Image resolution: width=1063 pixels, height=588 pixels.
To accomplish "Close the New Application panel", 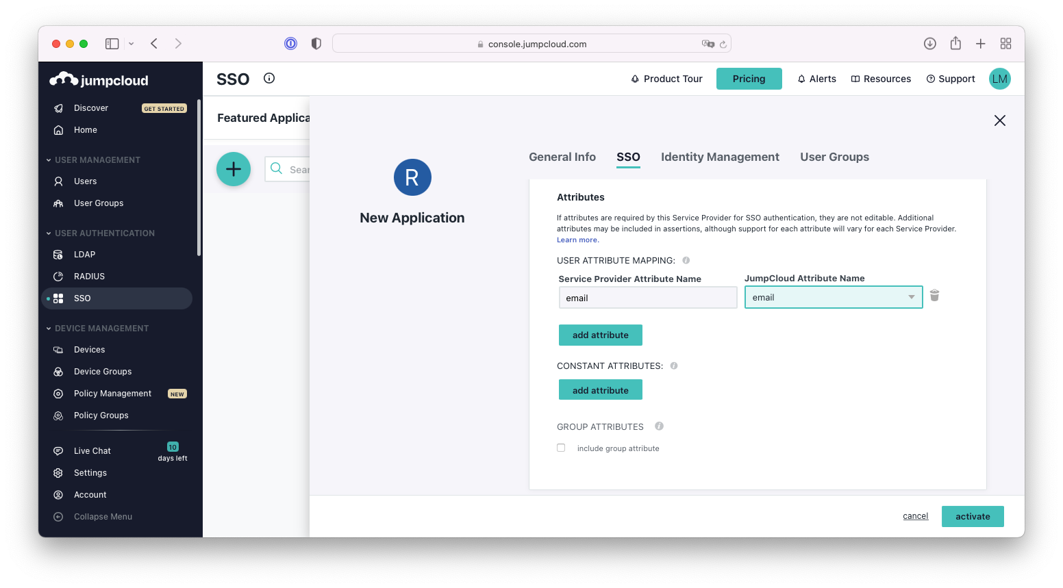I will (x=1000, y=120).
